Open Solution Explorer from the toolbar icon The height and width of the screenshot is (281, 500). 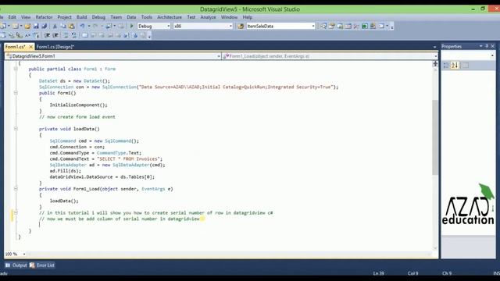coord(323,26)
